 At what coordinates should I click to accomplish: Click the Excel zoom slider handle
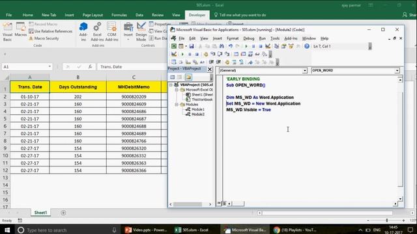click(387, 220)
